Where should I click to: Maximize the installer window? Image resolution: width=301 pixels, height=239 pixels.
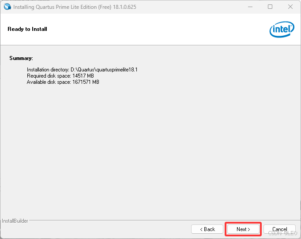270,7
